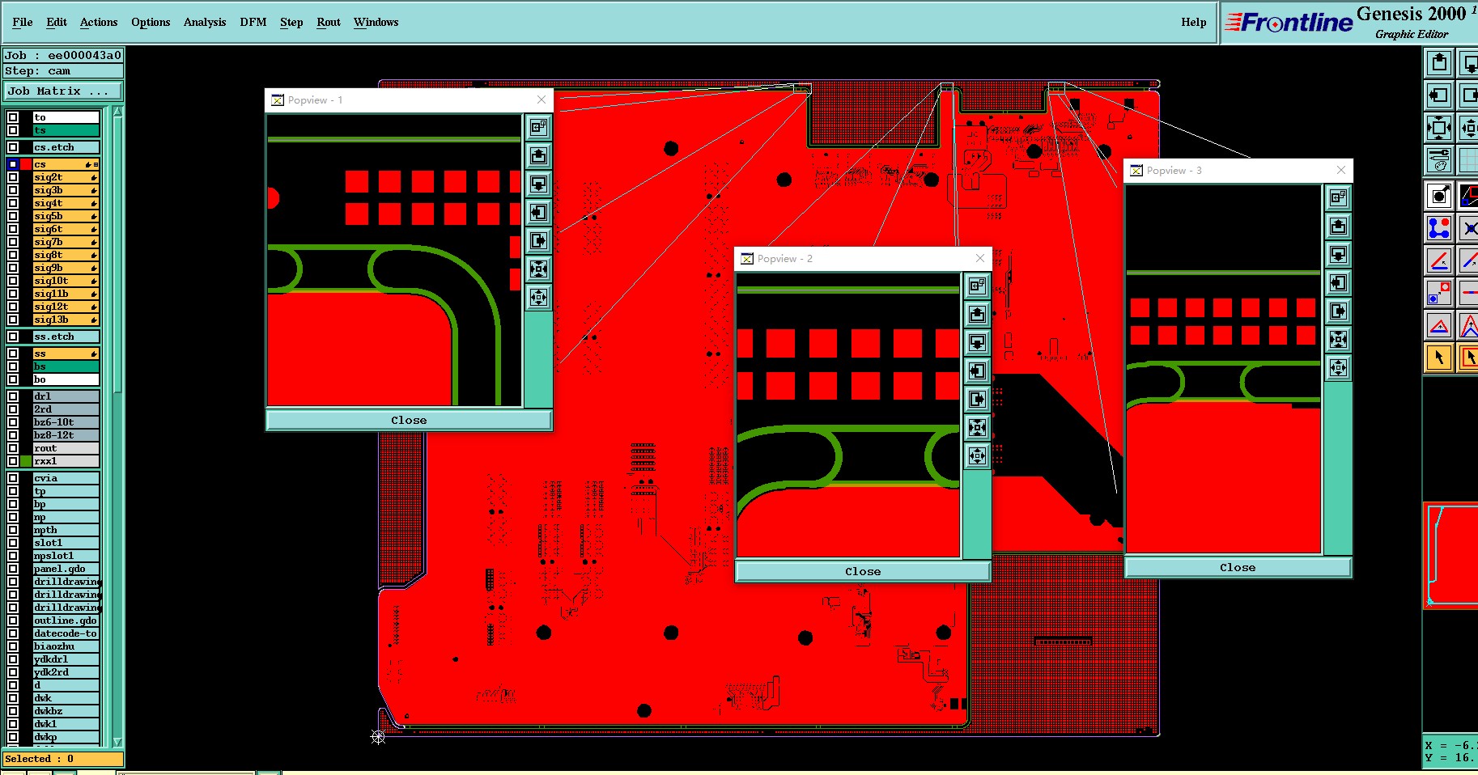Select the red triangle over blue line tool
1478x775 pixels.
1438,325
